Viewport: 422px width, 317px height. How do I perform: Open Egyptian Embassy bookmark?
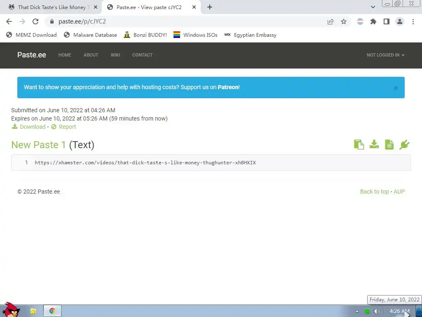pos(251,35)
